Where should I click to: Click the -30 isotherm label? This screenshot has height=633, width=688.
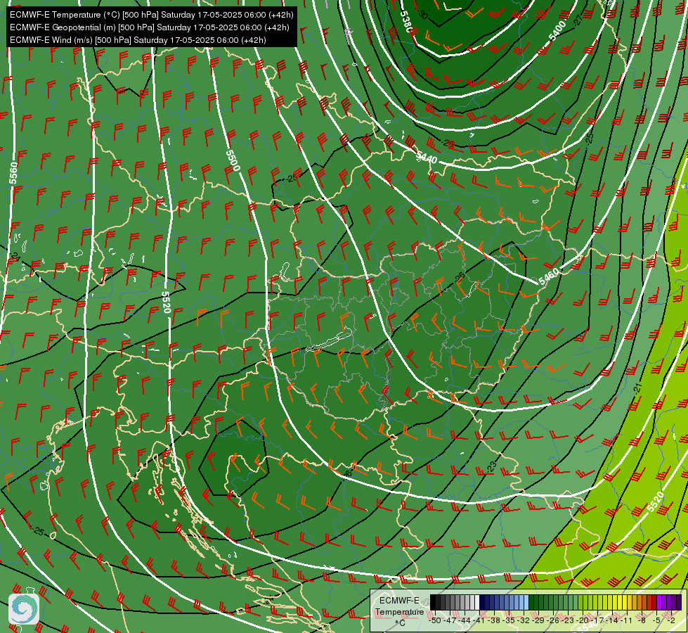pos(422,15)
